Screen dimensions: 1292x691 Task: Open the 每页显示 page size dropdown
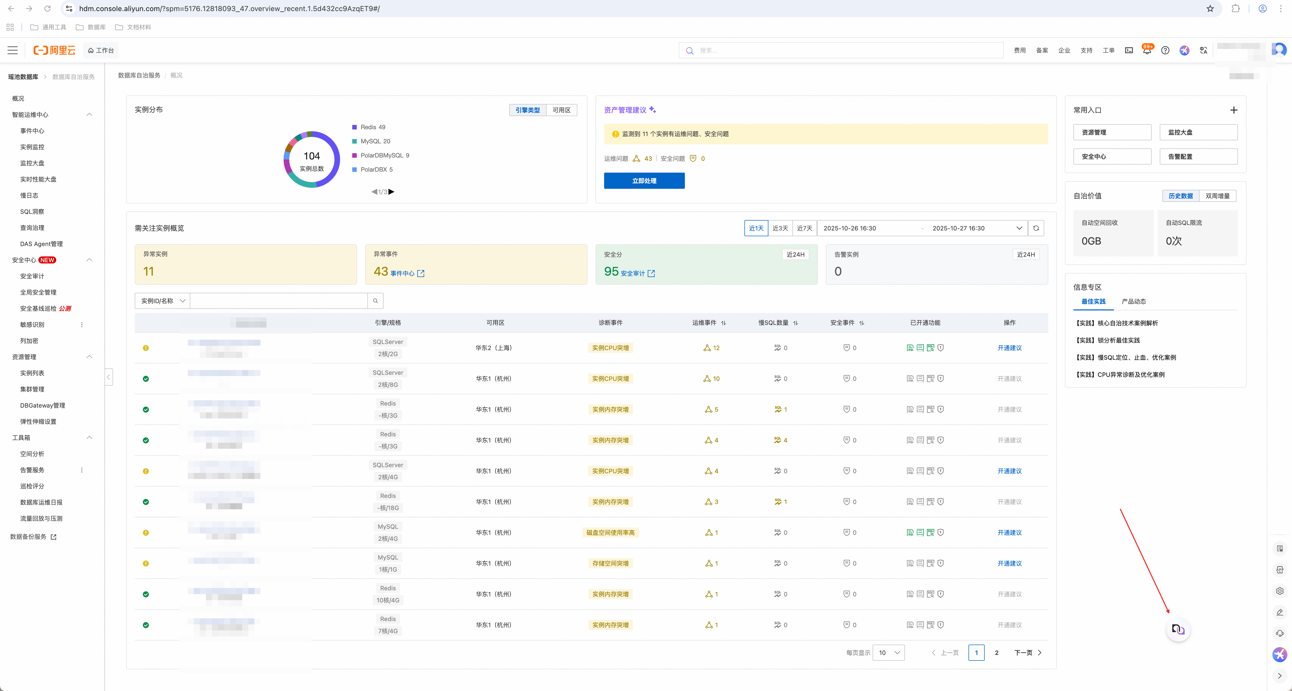click(x=888, y=652)
